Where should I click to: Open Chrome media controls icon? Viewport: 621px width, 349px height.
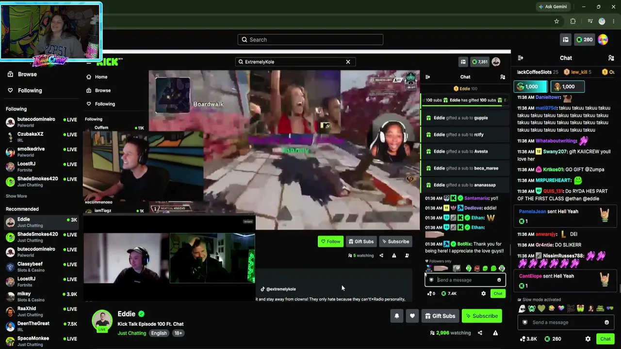click(x=590, y=21)
